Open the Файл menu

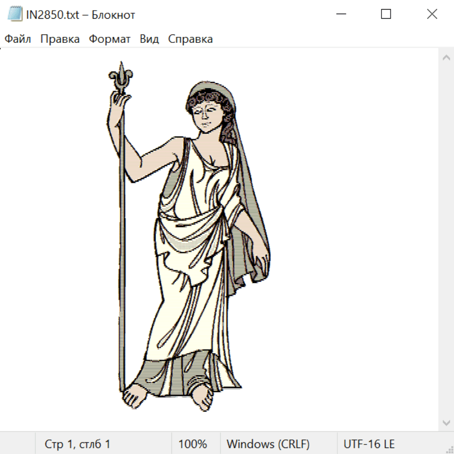click(18, 39)
